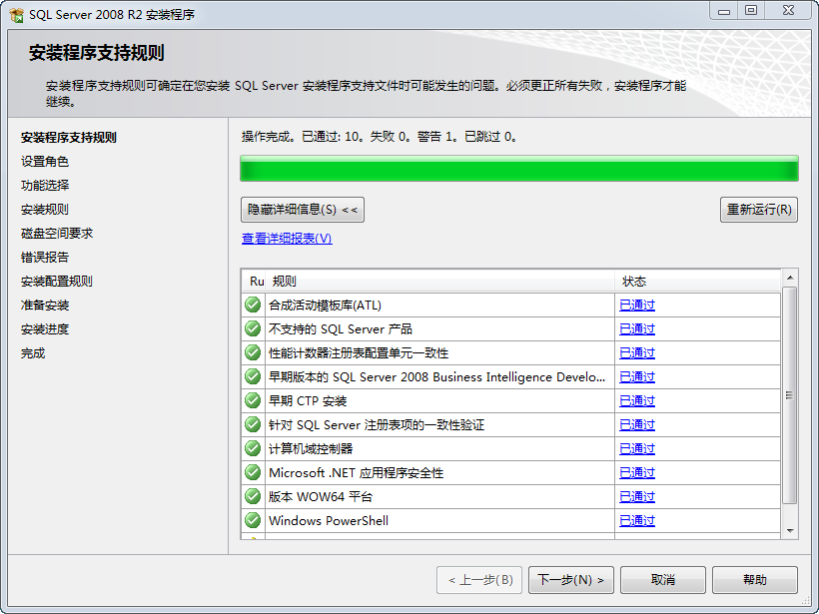Click the status text 操作完成。已通过: 10
The image size is (819, 614).
pyautogui.click(x=302, y=137)
